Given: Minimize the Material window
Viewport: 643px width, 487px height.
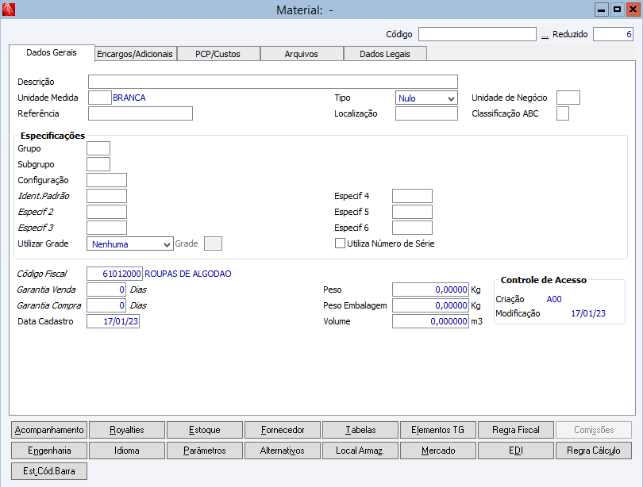Looking at the screenshot, I should click(x=601, y=10).
